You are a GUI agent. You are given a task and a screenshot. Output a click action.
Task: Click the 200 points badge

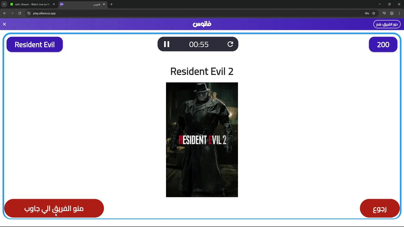point(383,44)
